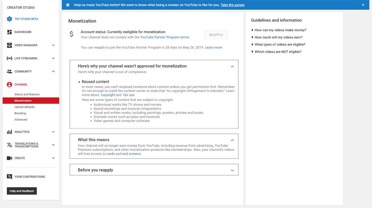
Task: Click the Translations & Transcriptions icon
Action: [x=9, y=145]
